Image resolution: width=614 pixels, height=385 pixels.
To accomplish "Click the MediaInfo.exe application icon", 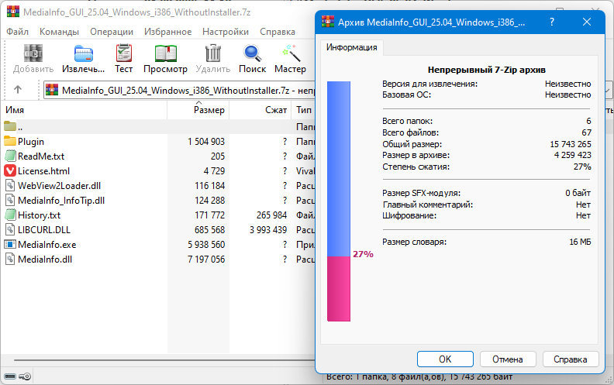I will (x=10, y=244).
